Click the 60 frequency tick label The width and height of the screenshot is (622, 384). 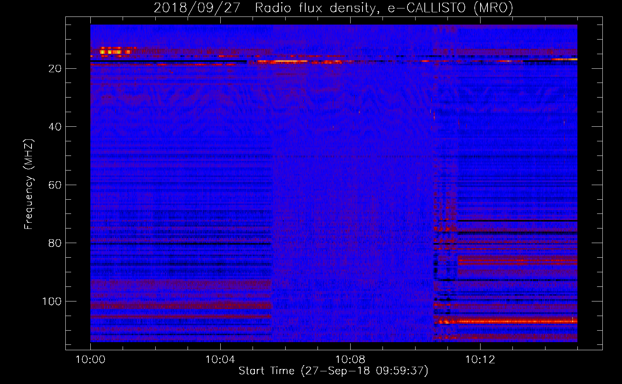55,185
